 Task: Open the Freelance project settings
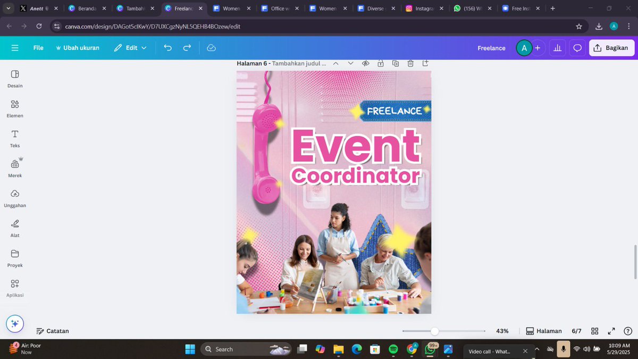pos(491,48)
